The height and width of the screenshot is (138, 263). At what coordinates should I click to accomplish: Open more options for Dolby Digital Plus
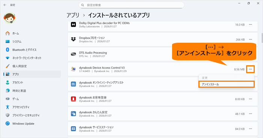251,25
